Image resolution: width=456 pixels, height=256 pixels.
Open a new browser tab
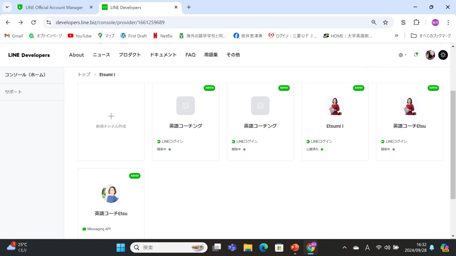(189, 7)
